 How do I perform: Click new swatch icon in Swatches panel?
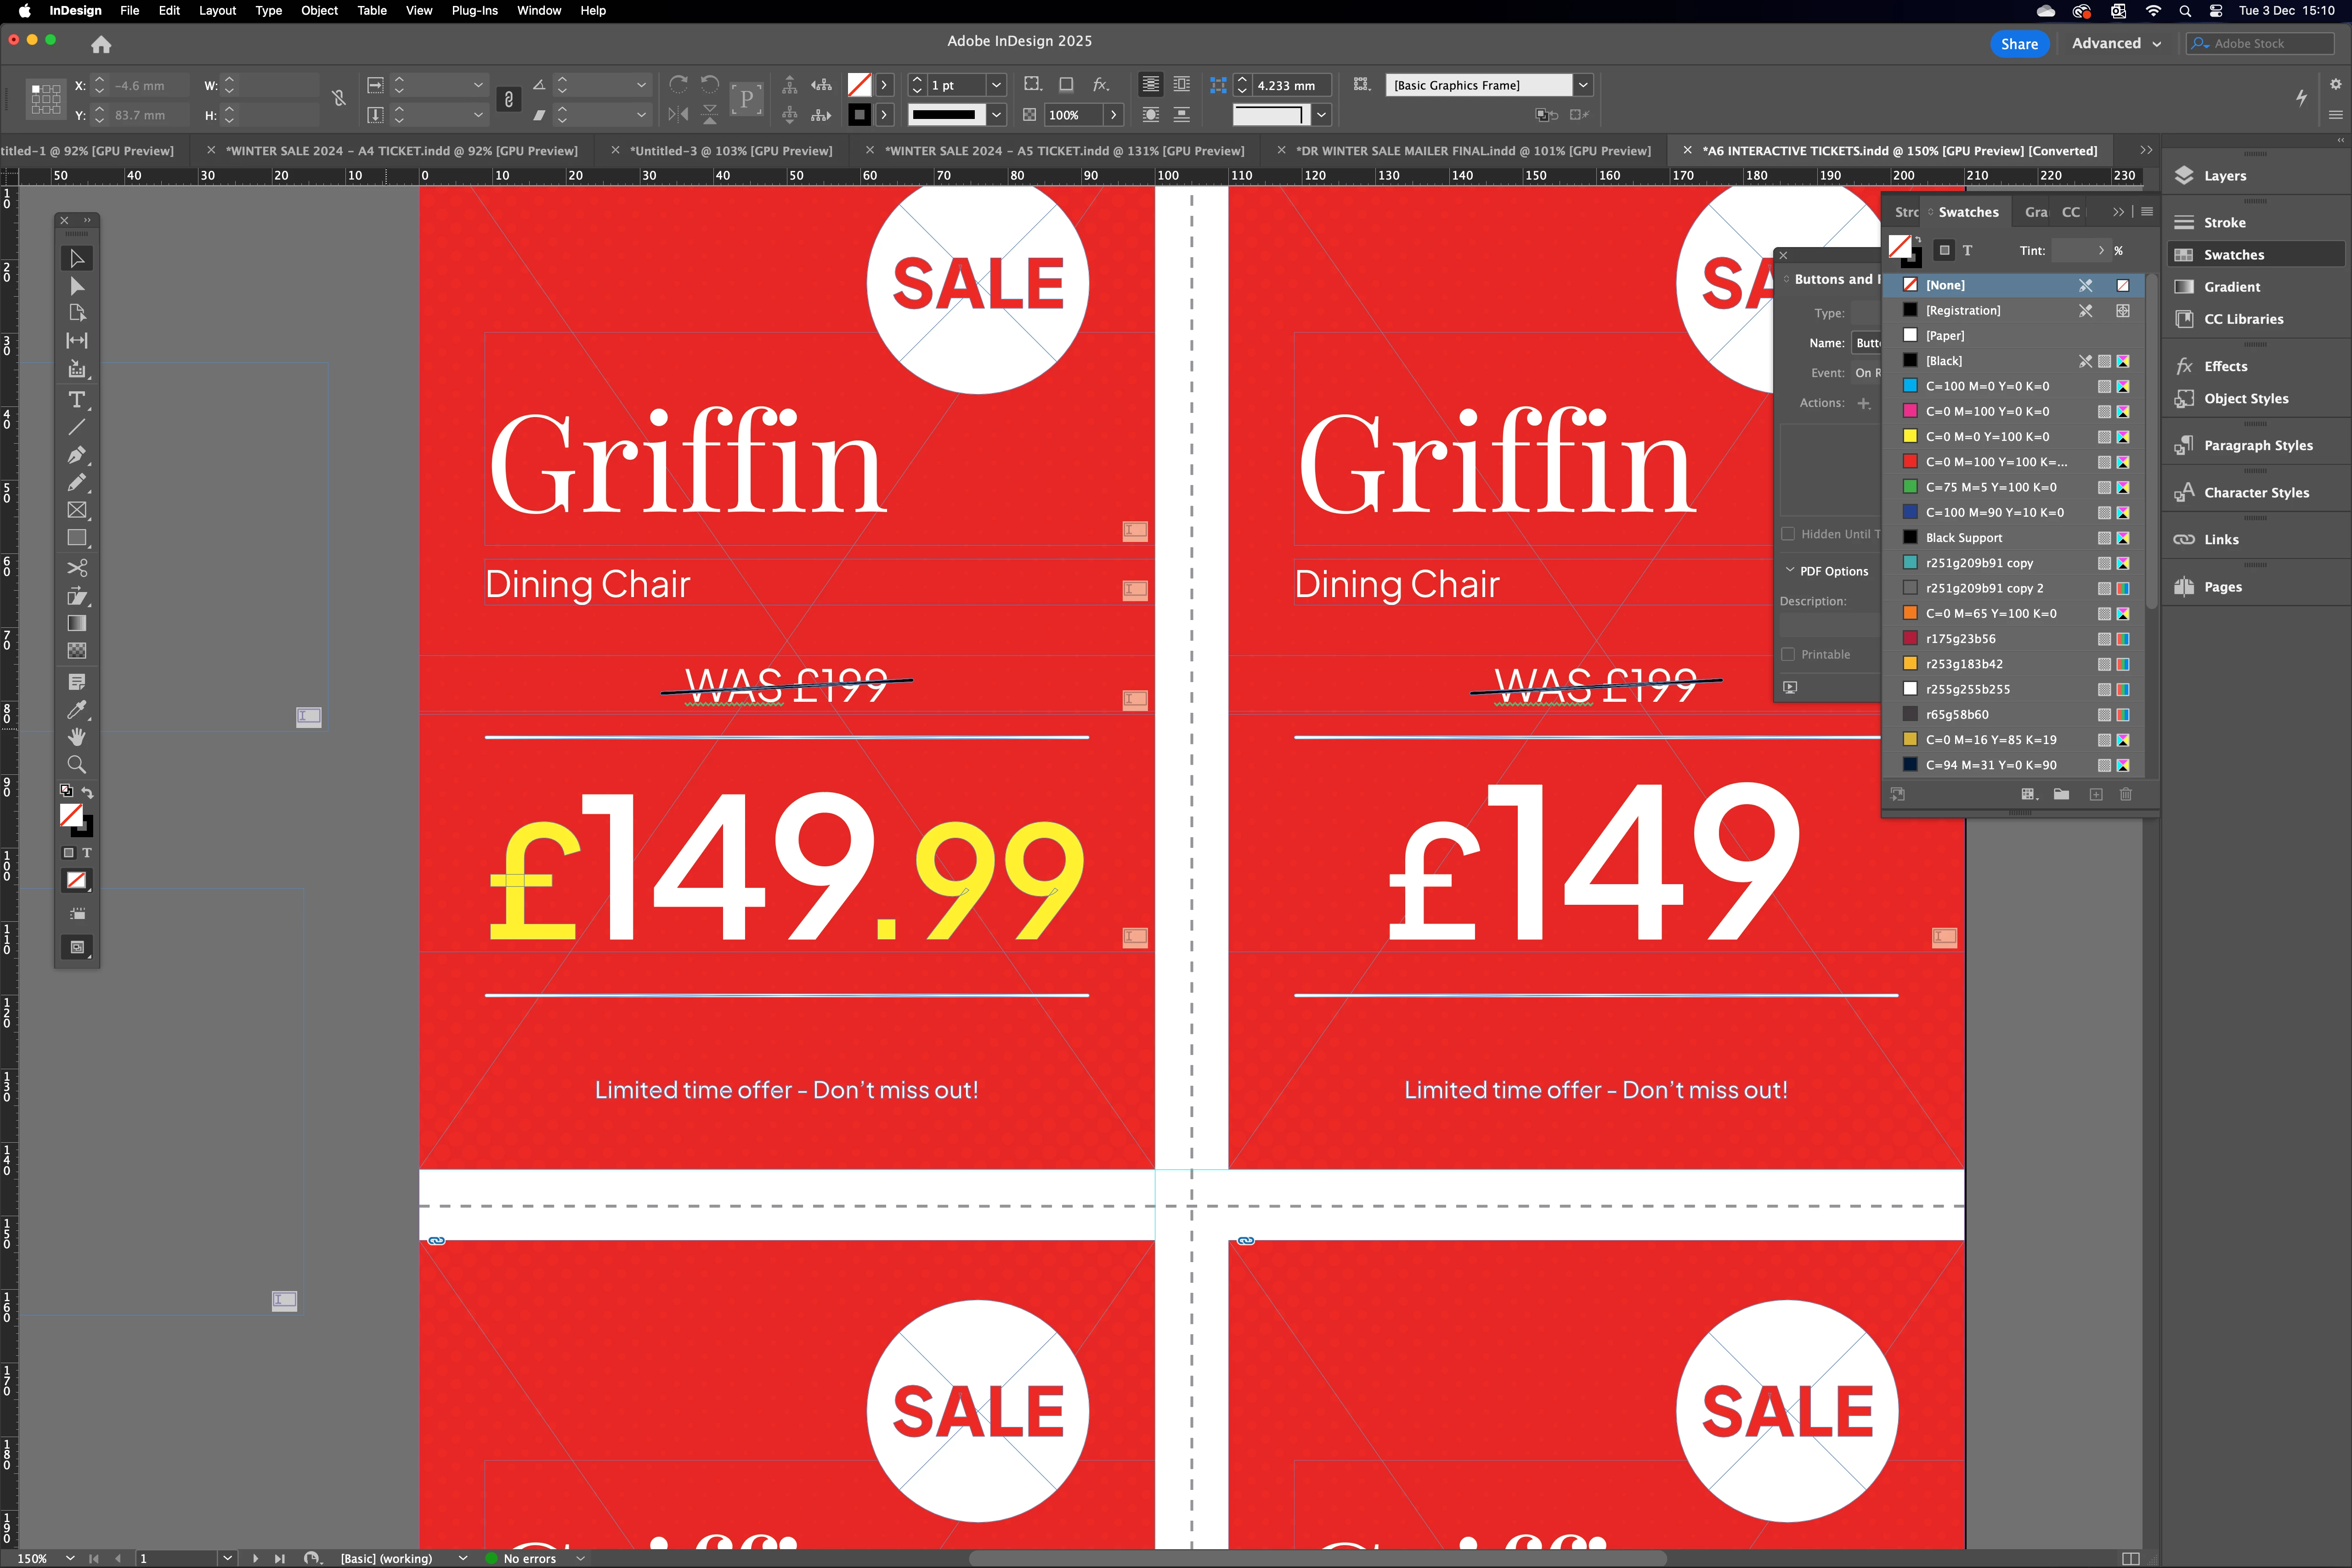pos(2096,794)
